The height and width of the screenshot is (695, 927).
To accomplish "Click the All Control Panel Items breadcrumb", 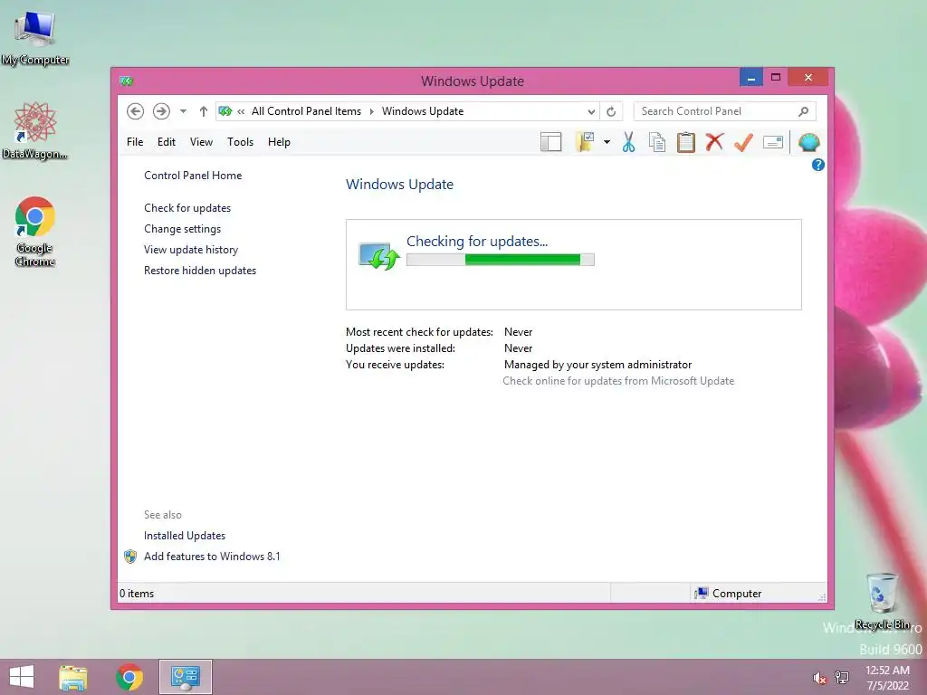I will (x=306, y=111).
